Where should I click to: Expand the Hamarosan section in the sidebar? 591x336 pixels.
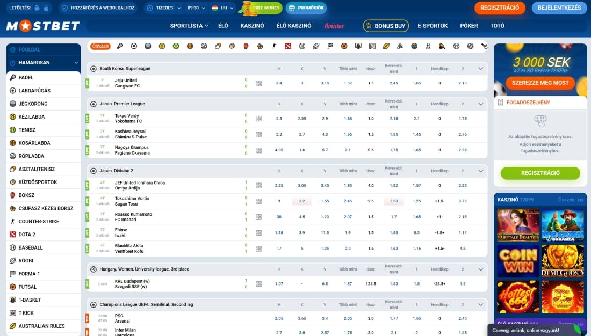44,62
